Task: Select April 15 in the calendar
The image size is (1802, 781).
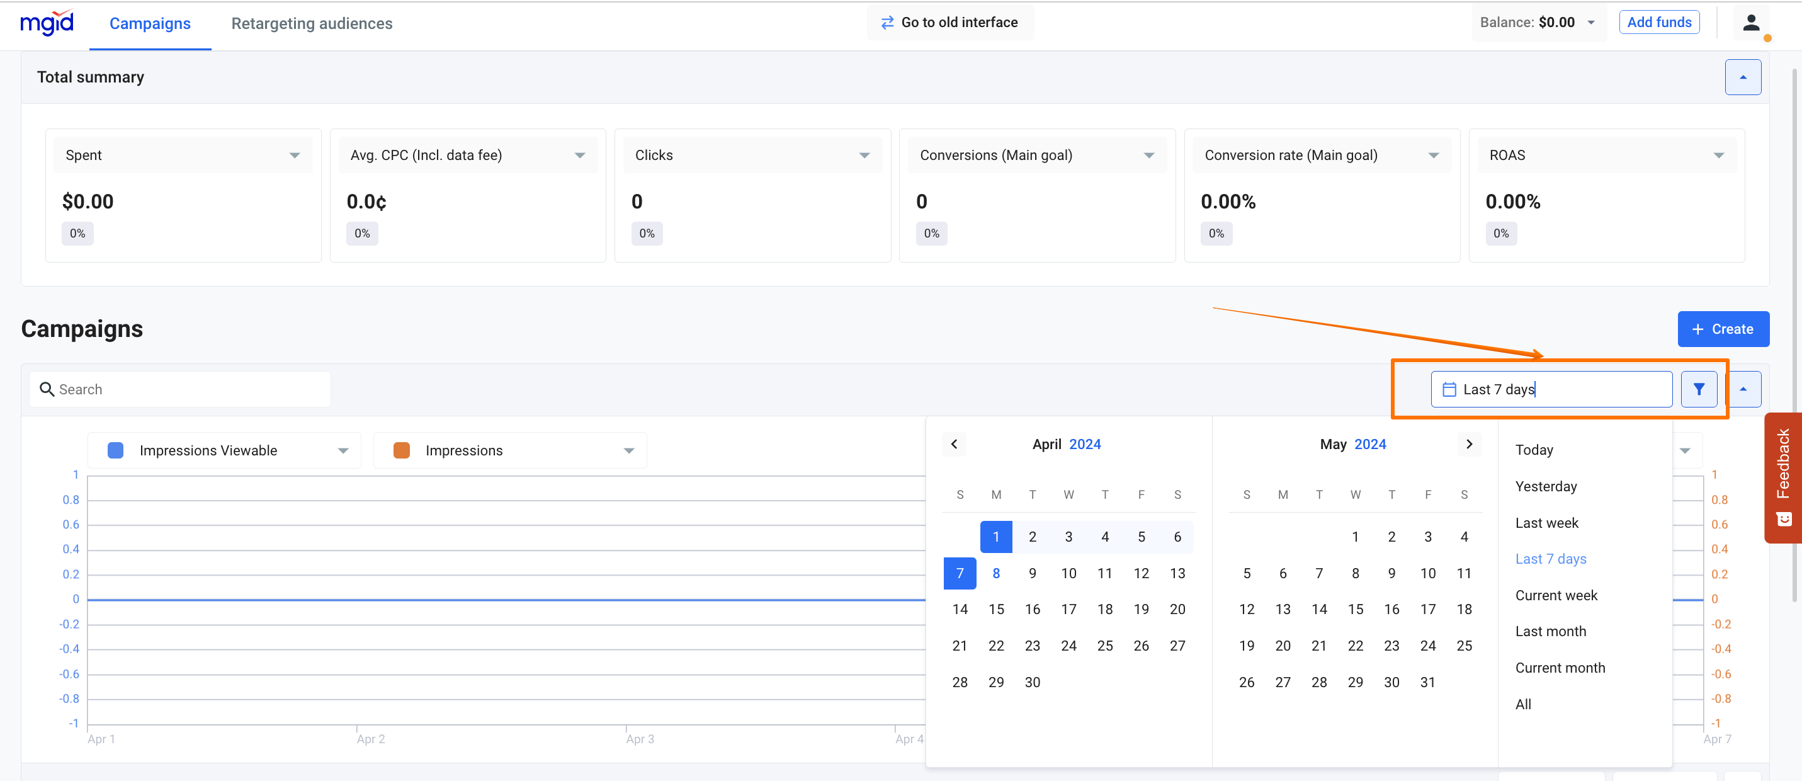Action: pos(996,609)
